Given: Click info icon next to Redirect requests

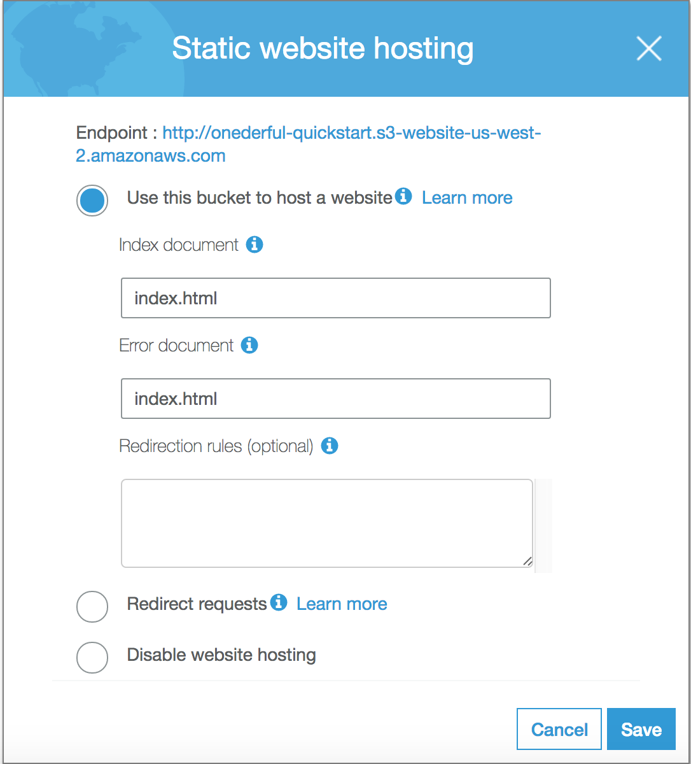Looking at the screenshot, I should point(279,602).
